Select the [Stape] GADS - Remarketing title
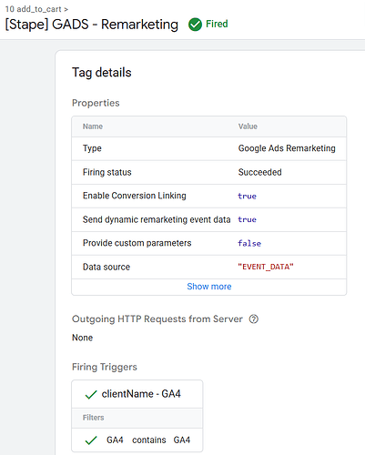This screenshot has width=365, height=455. [x=92, y=25]
